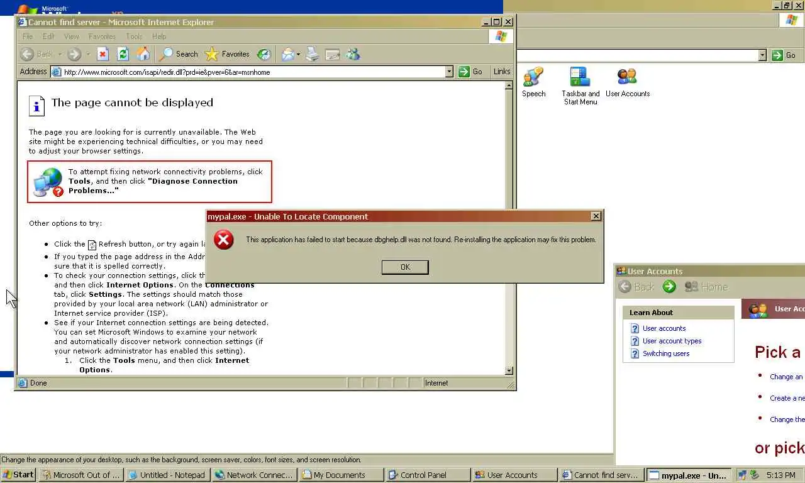Click the Back arrow in Internet Explorer toolbar
This screenshot has height=483, width=805.
pyautogui.click(x=27, y=54)
